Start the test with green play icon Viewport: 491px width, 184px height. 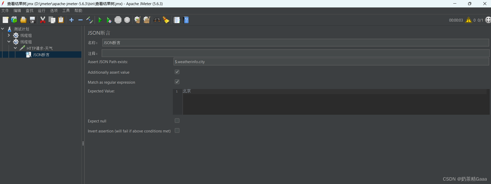(100, 20)
